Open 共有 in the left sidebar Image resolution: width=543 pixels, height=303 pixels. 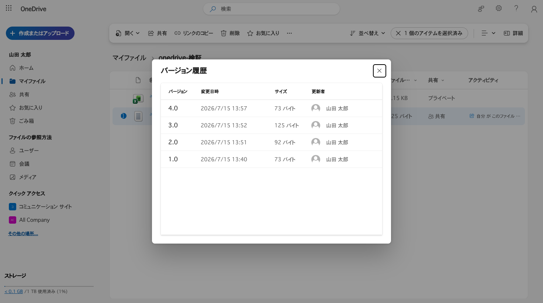[19, 94]
